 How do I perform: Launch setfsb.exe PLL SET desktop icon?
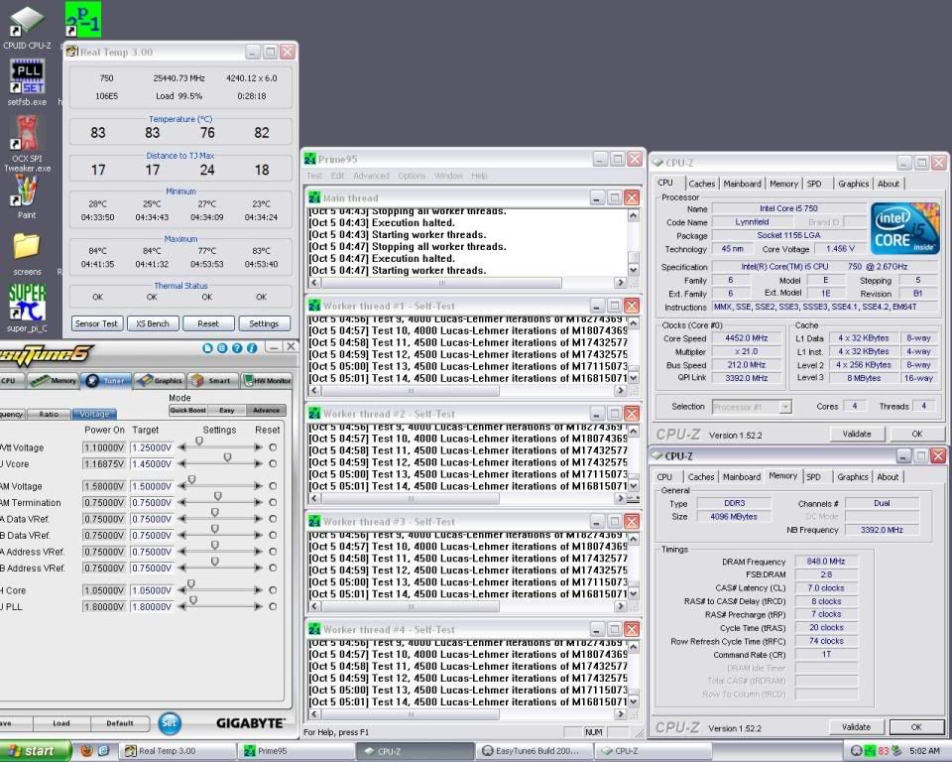(28, 82)
